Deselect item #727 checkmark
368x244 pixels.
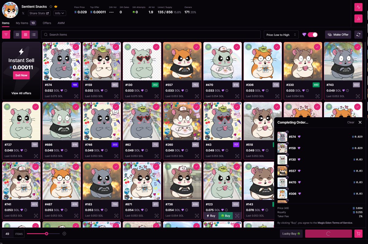(x=35, y=107)
